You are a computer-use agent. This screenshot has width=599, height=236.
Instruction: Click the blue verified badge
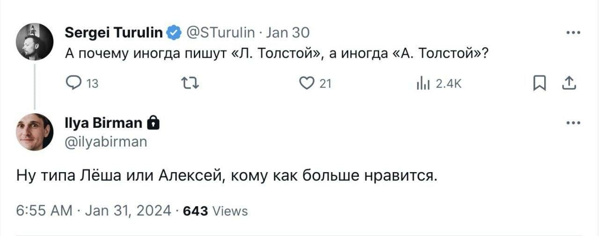(173, 33)
